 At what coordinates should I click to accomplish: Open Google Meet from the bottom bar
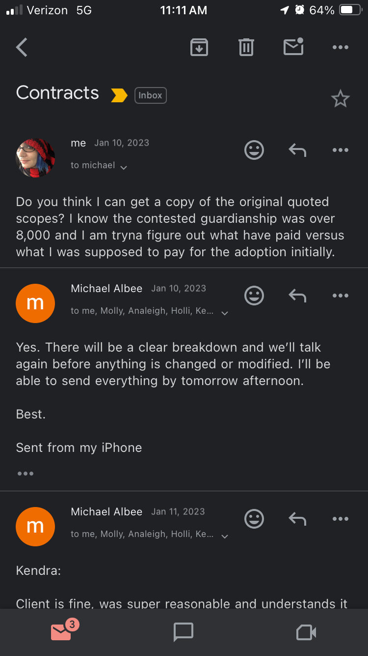tap(306, 632)
